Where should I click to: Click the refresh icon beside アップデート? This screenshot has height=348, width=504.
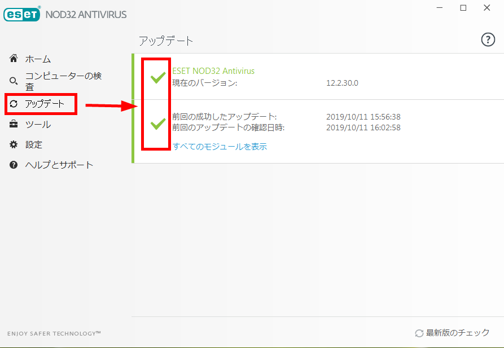click(14, 104)
